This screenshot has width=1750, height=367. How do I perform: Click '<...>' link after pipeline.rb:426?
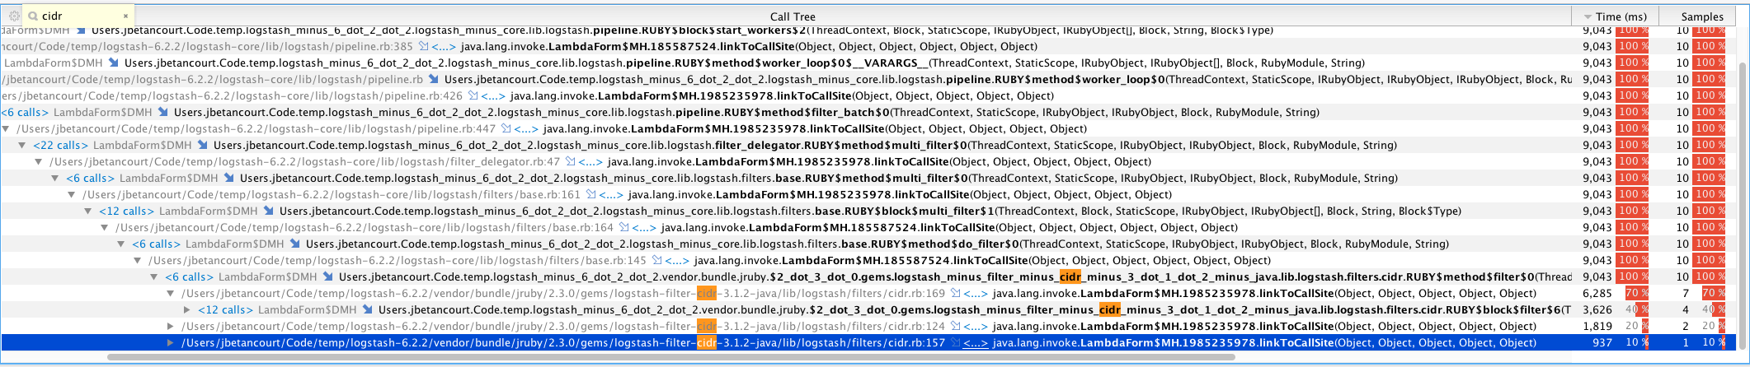click(x=492, y=96)
